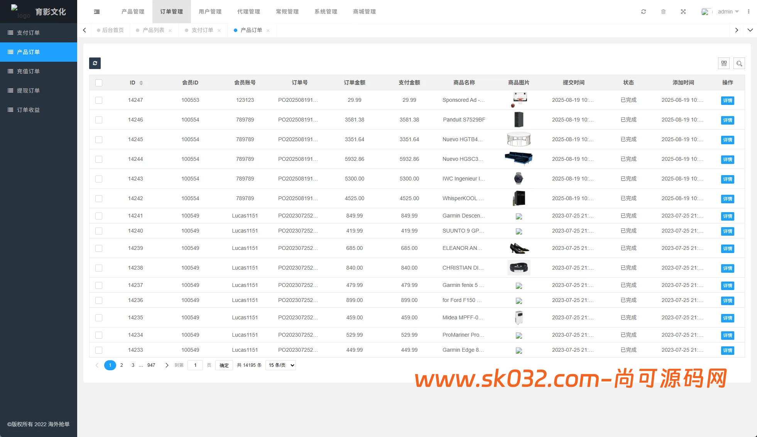Toggle fullscreen with the expand arrows icon
The width and height of the screenshot is (757, 437).
(683, 11)
